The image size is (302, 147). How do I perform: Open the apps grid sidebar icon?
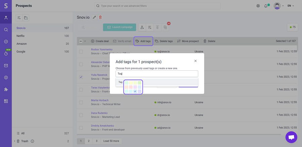tap(6, 101)
